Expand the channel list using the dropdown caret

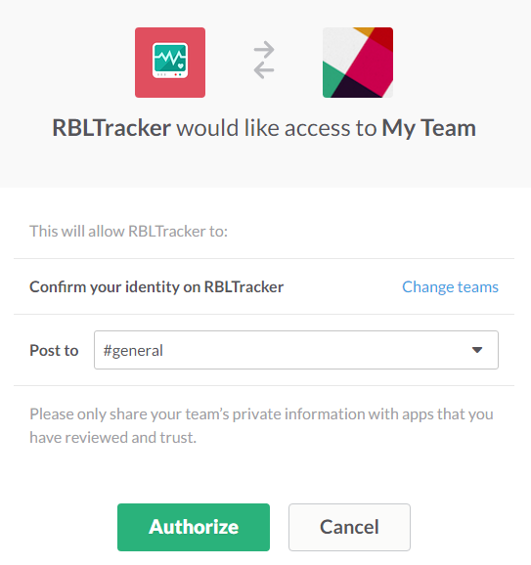(x=477, y=350)
